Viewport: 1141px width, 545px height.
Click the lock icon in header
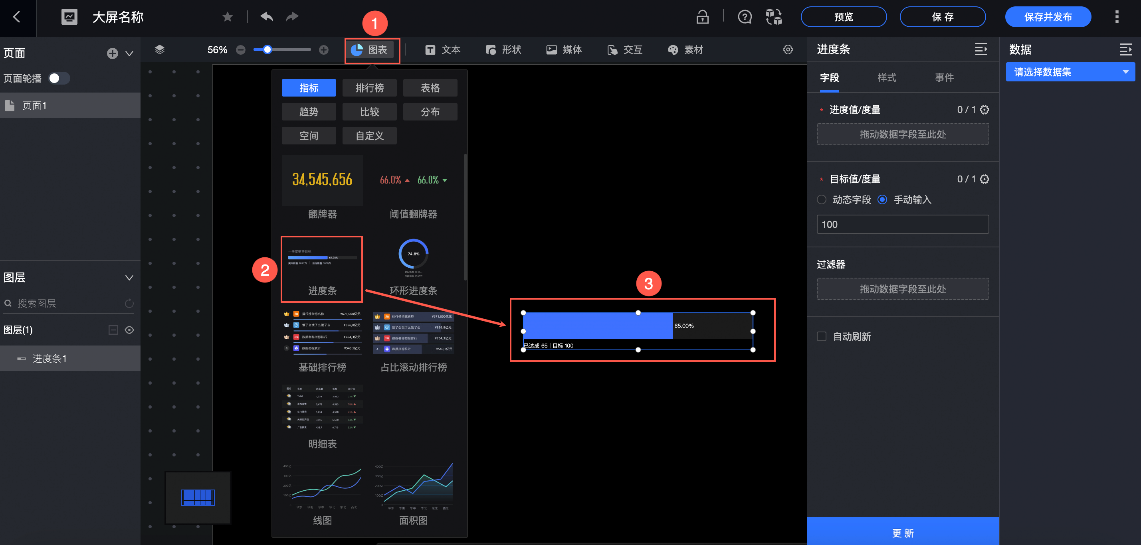702,17
